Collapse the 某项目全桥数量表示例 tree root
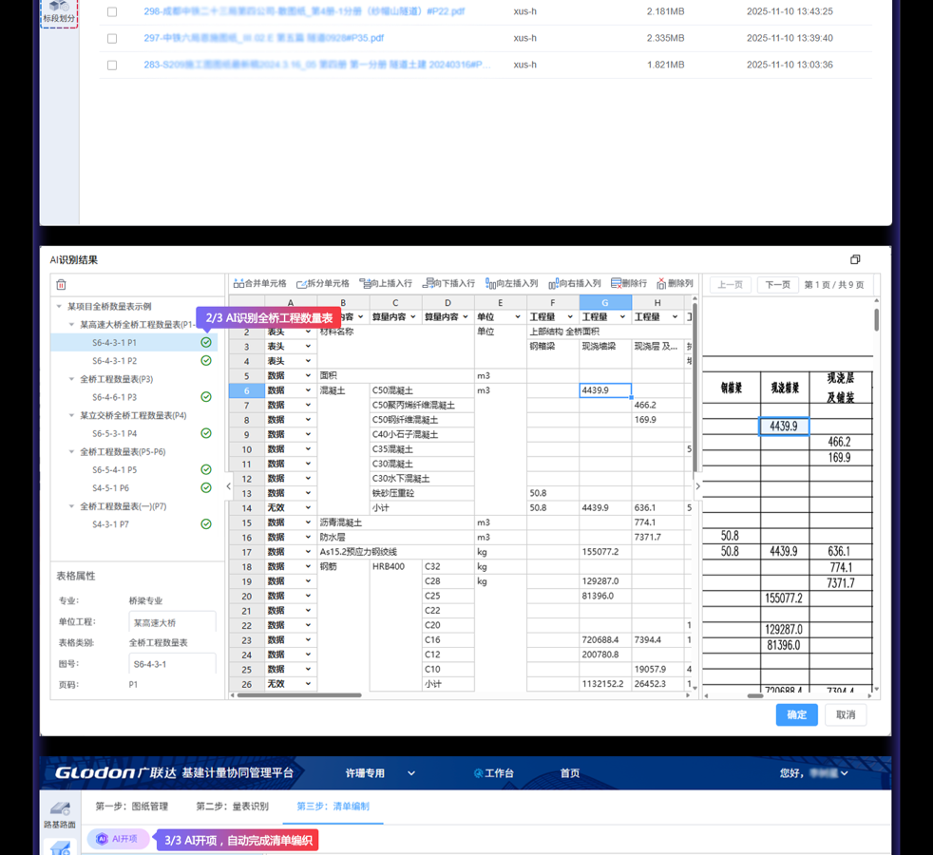The height and width of the screenshot is (855, 933). point(59,307)
